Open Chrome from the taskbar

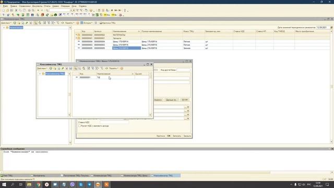tap(38, 184)
